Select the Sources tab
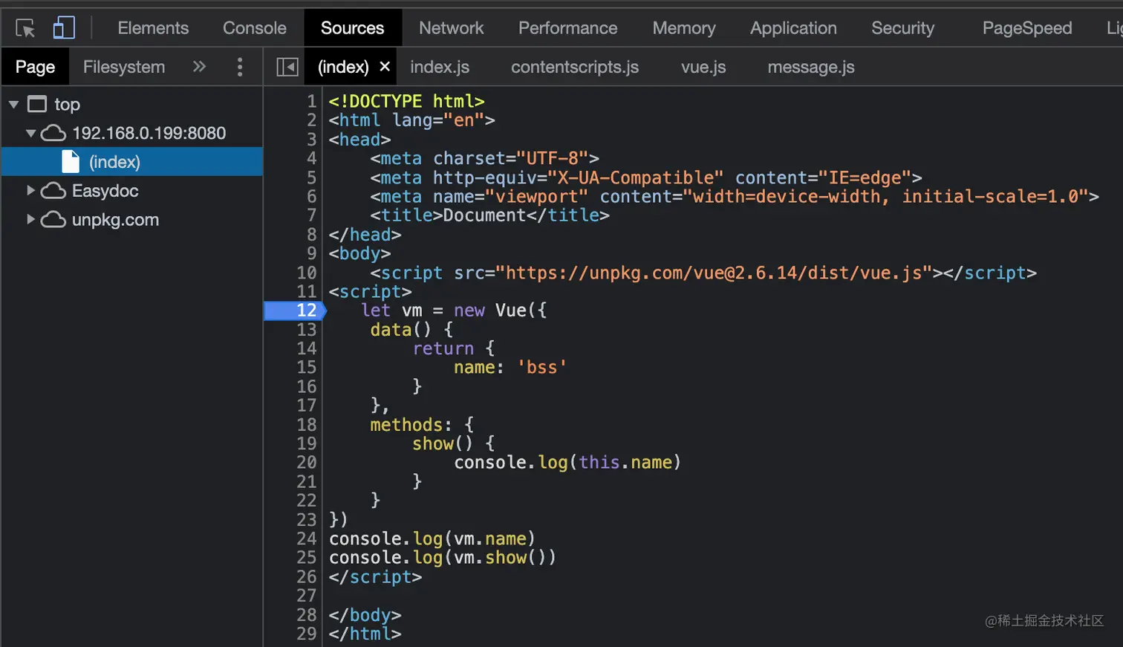 point(352,28)
